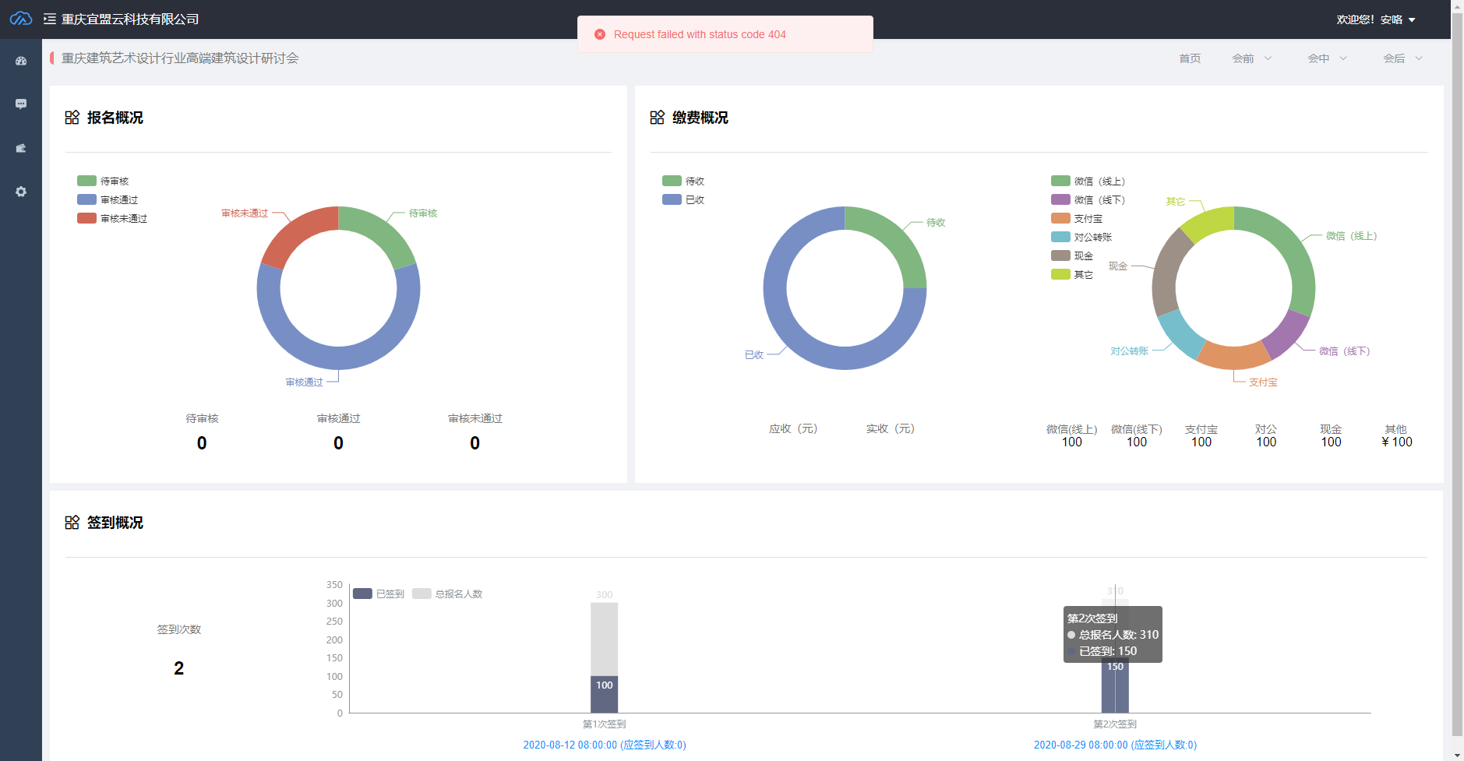
Task: Open the wallet sidebar icon
Action: coord(21,148)
